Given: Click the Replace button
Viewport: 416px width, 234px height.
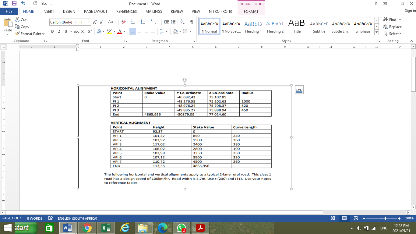Looking at the screenshot, I should [x=393, y=27].
